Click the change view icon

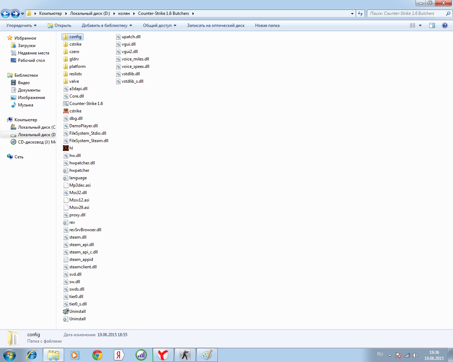coord(412,25)
